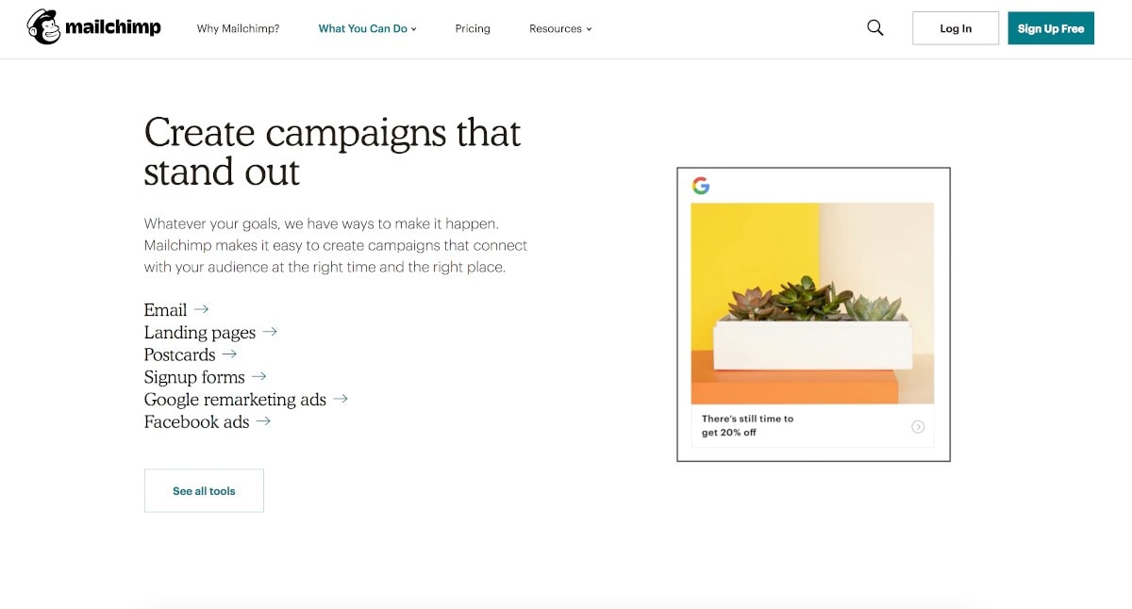
Task: Expand the Resources dropdown menu
Action: [560, 29]
